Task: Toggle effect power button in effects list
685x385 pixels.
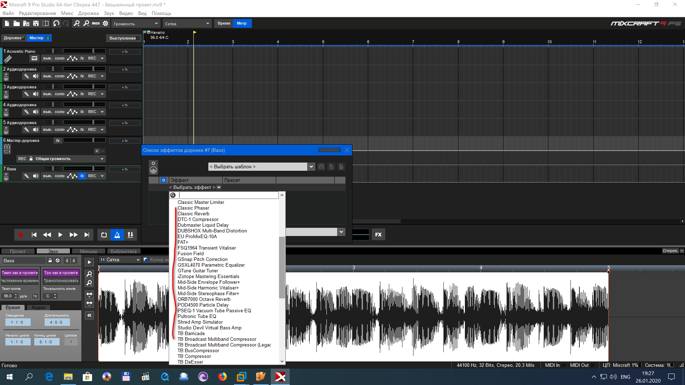Action: point(163,180)
